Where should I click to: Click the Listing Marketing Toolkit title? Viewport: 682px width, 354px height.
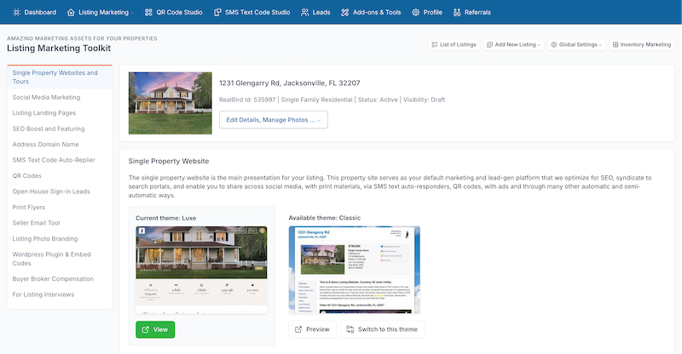[x=59, y=49]
